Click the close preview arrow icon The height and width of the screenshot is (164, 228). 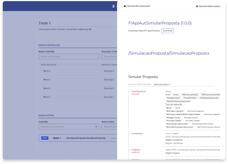point(125,6)
